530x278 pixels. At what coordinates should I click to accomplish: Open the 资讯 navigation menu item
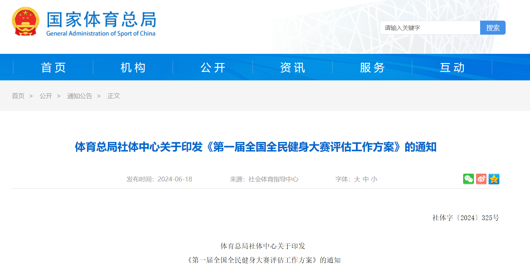click(x=293, y=67)
